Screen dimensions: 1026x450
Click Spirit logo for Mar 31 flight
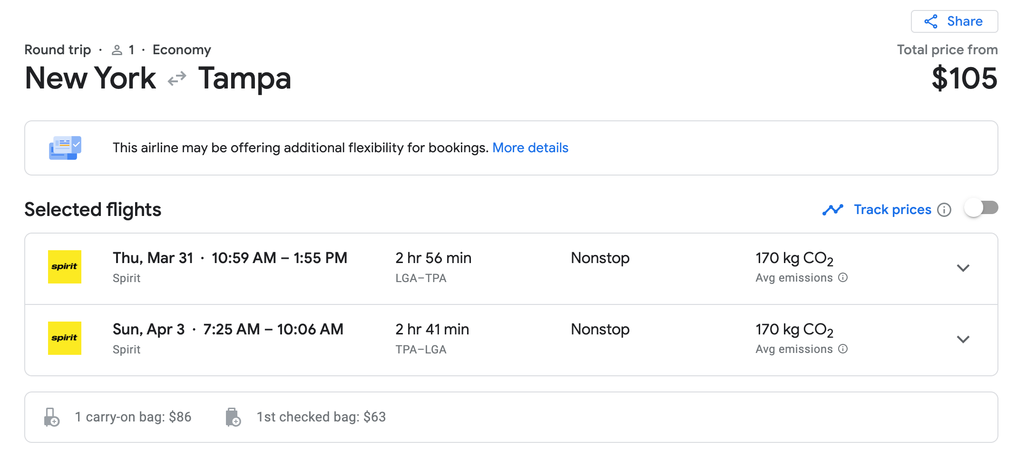[x=65, y=267]
